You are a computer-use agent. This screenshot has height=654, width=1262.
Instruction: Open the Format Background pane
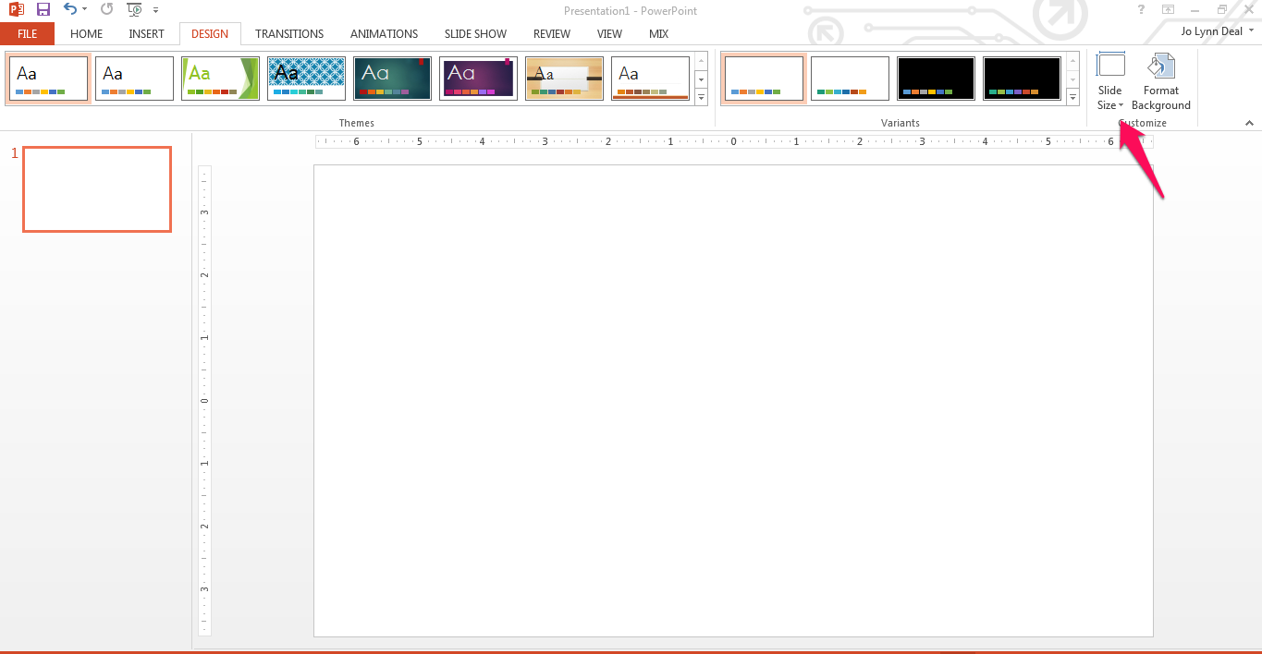(x=1160, y=81)
